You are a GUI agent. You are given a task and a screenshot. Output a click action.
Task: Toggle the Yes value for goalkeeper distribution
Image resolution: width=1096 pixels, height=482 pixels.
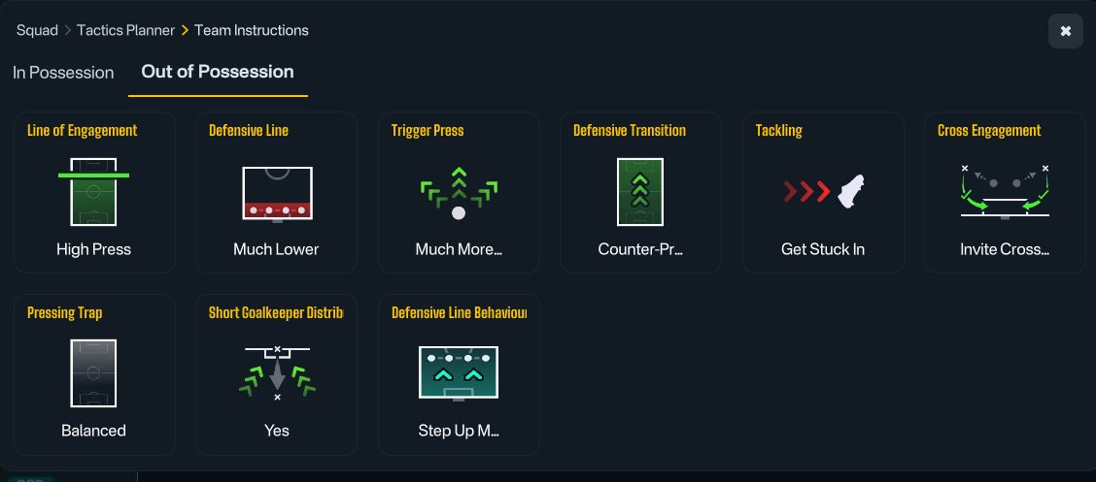(x=277, y=431)
